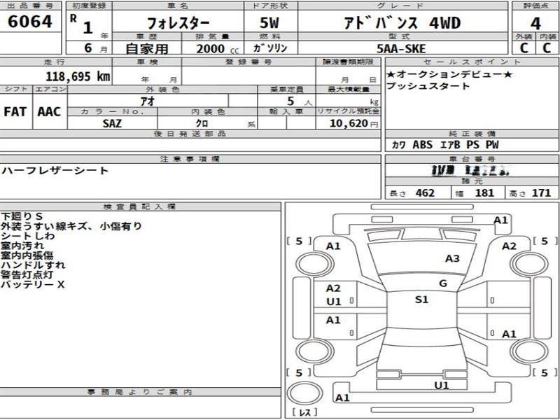Image resolution: width=560 pixels, height=420 pixels.
Task: Select the air conditioner value AAC
Action: [49, 112]
